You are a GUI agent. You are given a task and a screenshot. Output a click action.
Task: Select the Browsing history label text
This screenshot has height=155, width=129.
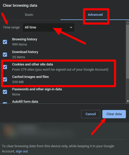(x=25, y=39)
